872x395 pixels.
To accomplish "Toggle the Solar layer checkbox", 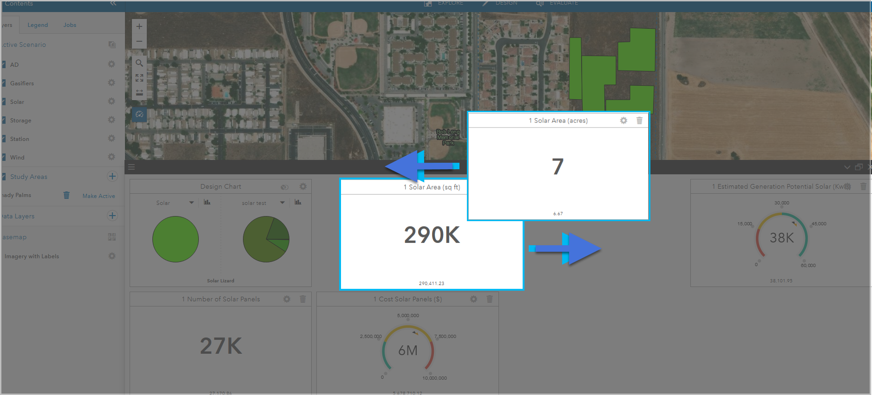I will pyautogui.click(x=4, y=102).
